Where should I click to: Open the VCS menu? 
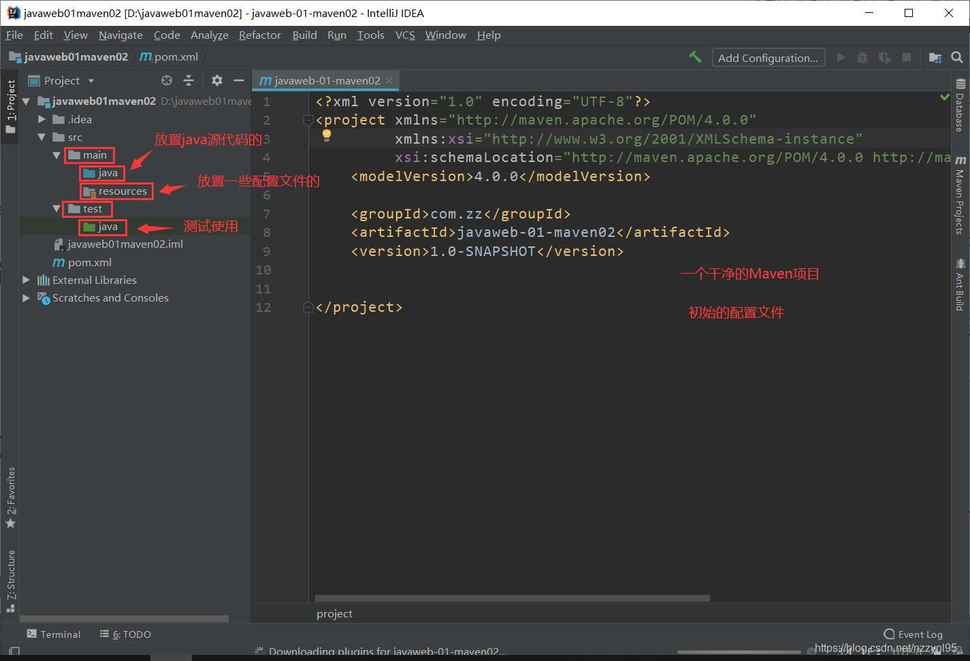point(405,35)
